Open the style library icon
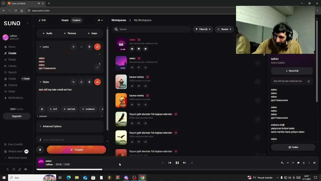Viewport: 321px width, 181px height. [x=42, y=109]
